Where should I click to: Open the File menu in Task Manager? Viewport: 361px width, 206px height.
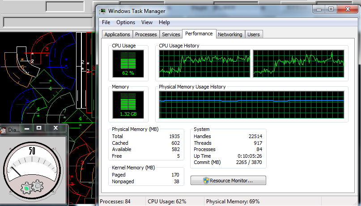coord(106,22)
